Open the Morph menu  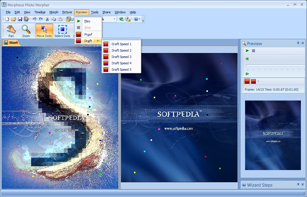(54, 12)
